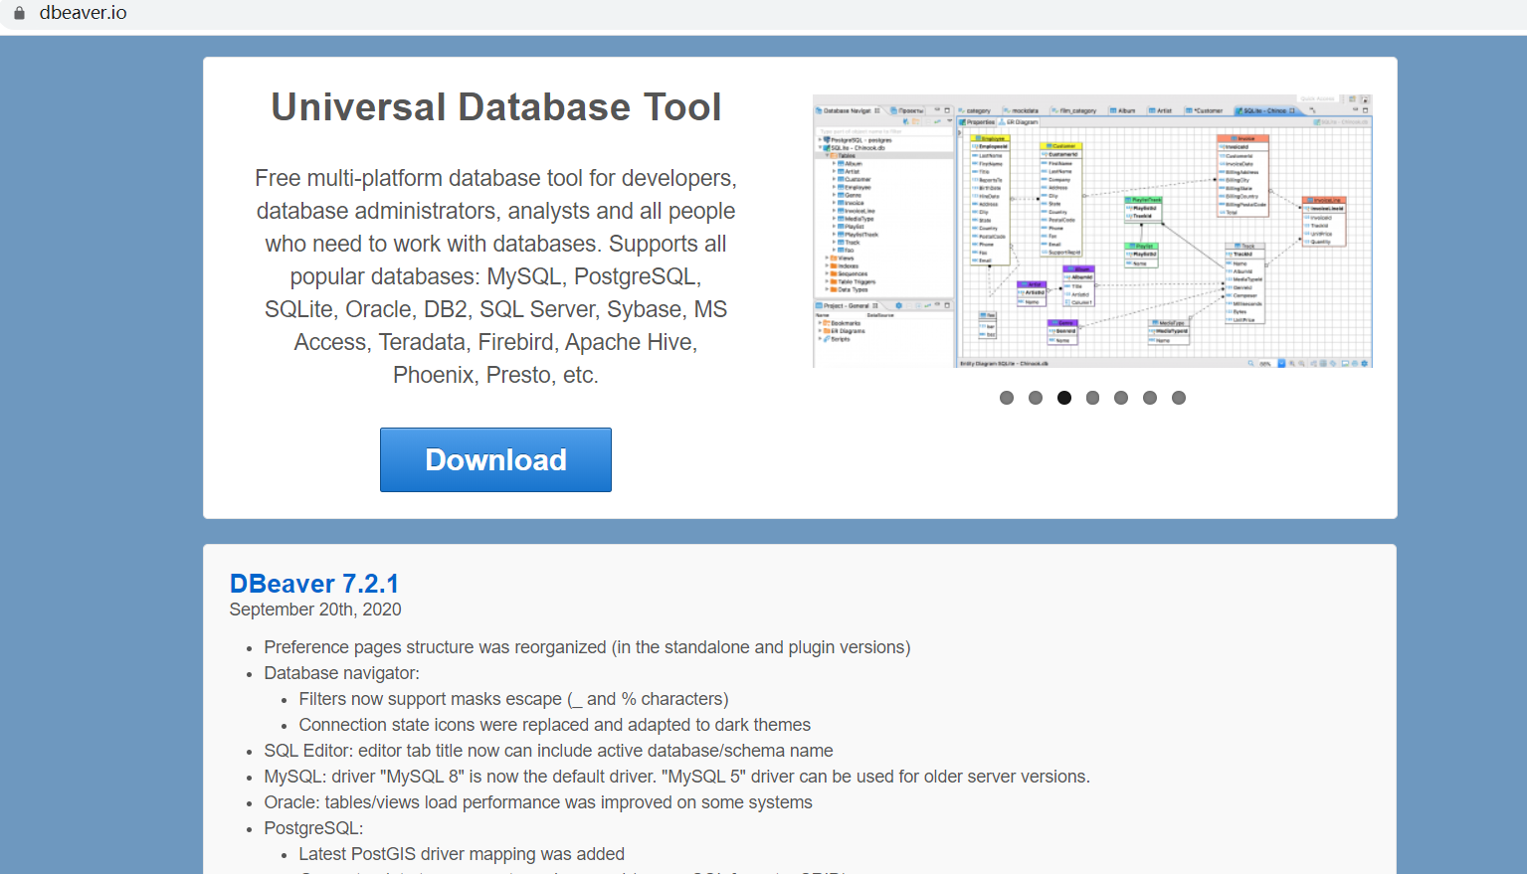Click the "Preference pages structure was reorganized" line
Viewport: 1527px width, 874px height.
tap(587, 647)
